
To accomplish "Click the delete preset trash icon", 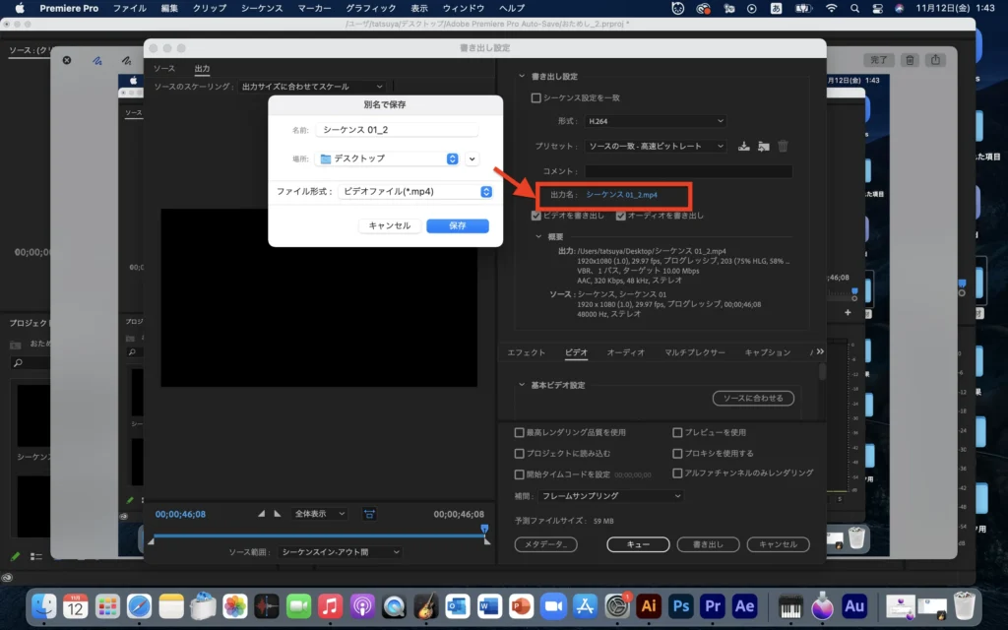I will [783, 146].
